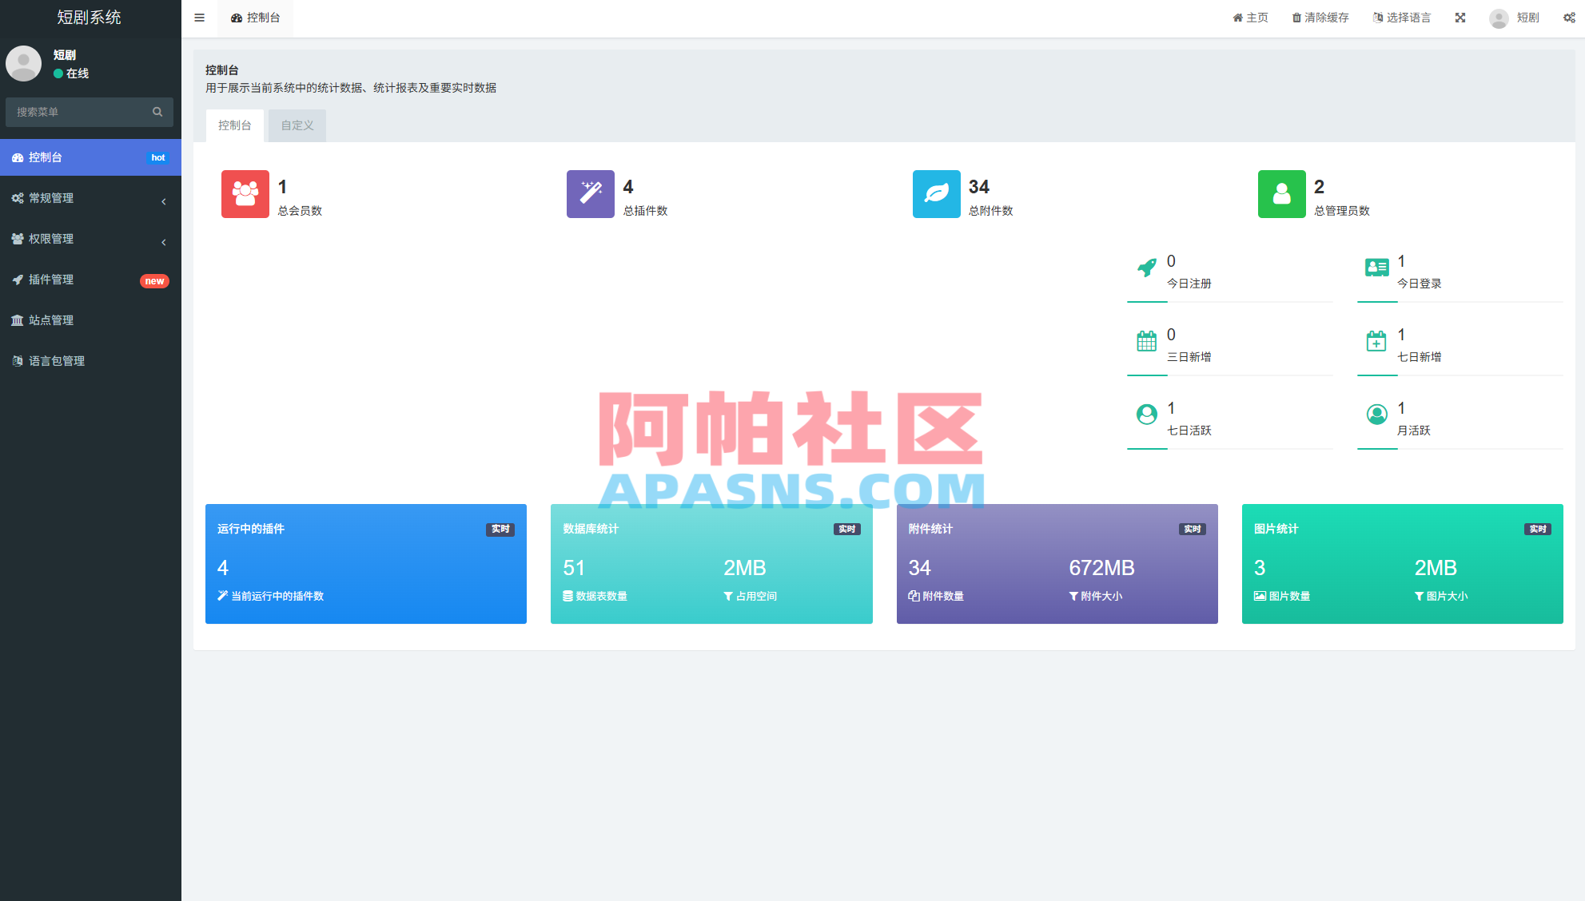Viewport: 1585px width, 901px height.
Task: Click the fullscreen toggle icon in top bar
Action: tap(1460, 17)
